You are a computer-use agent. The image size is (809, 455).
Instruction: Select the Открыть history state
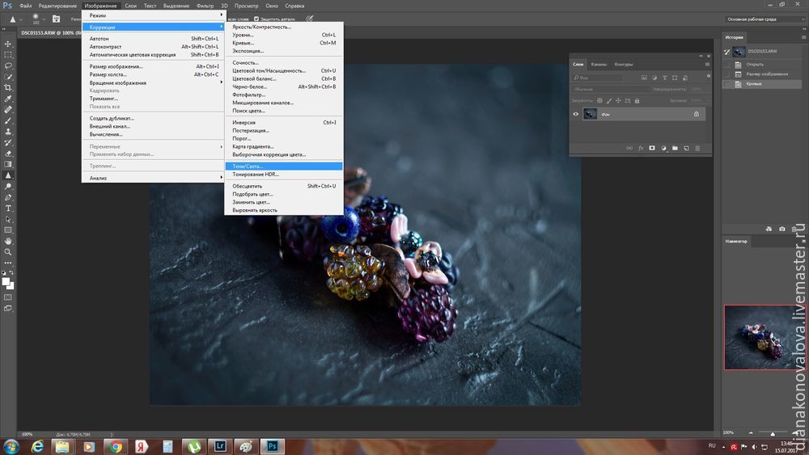[x=754, y=64]
